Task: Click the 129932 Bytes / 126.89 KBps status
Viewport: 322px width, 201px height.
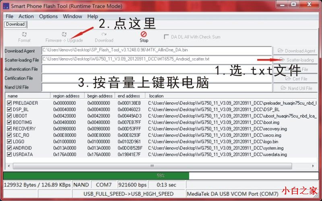Action: tap(37, 185)
